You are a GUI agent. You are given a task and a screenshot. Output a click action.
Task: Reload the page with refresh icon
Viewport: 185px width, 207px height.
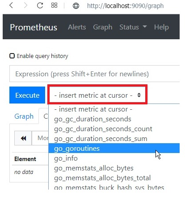(x=40, y=5)
